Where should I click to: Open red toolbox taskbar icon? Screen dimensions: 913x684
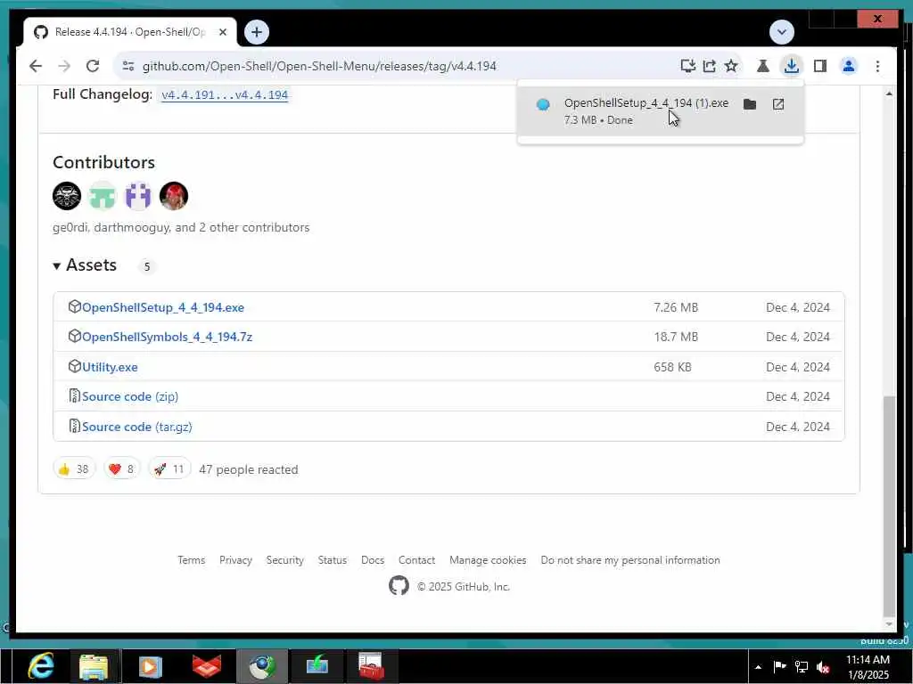(372, 666)
